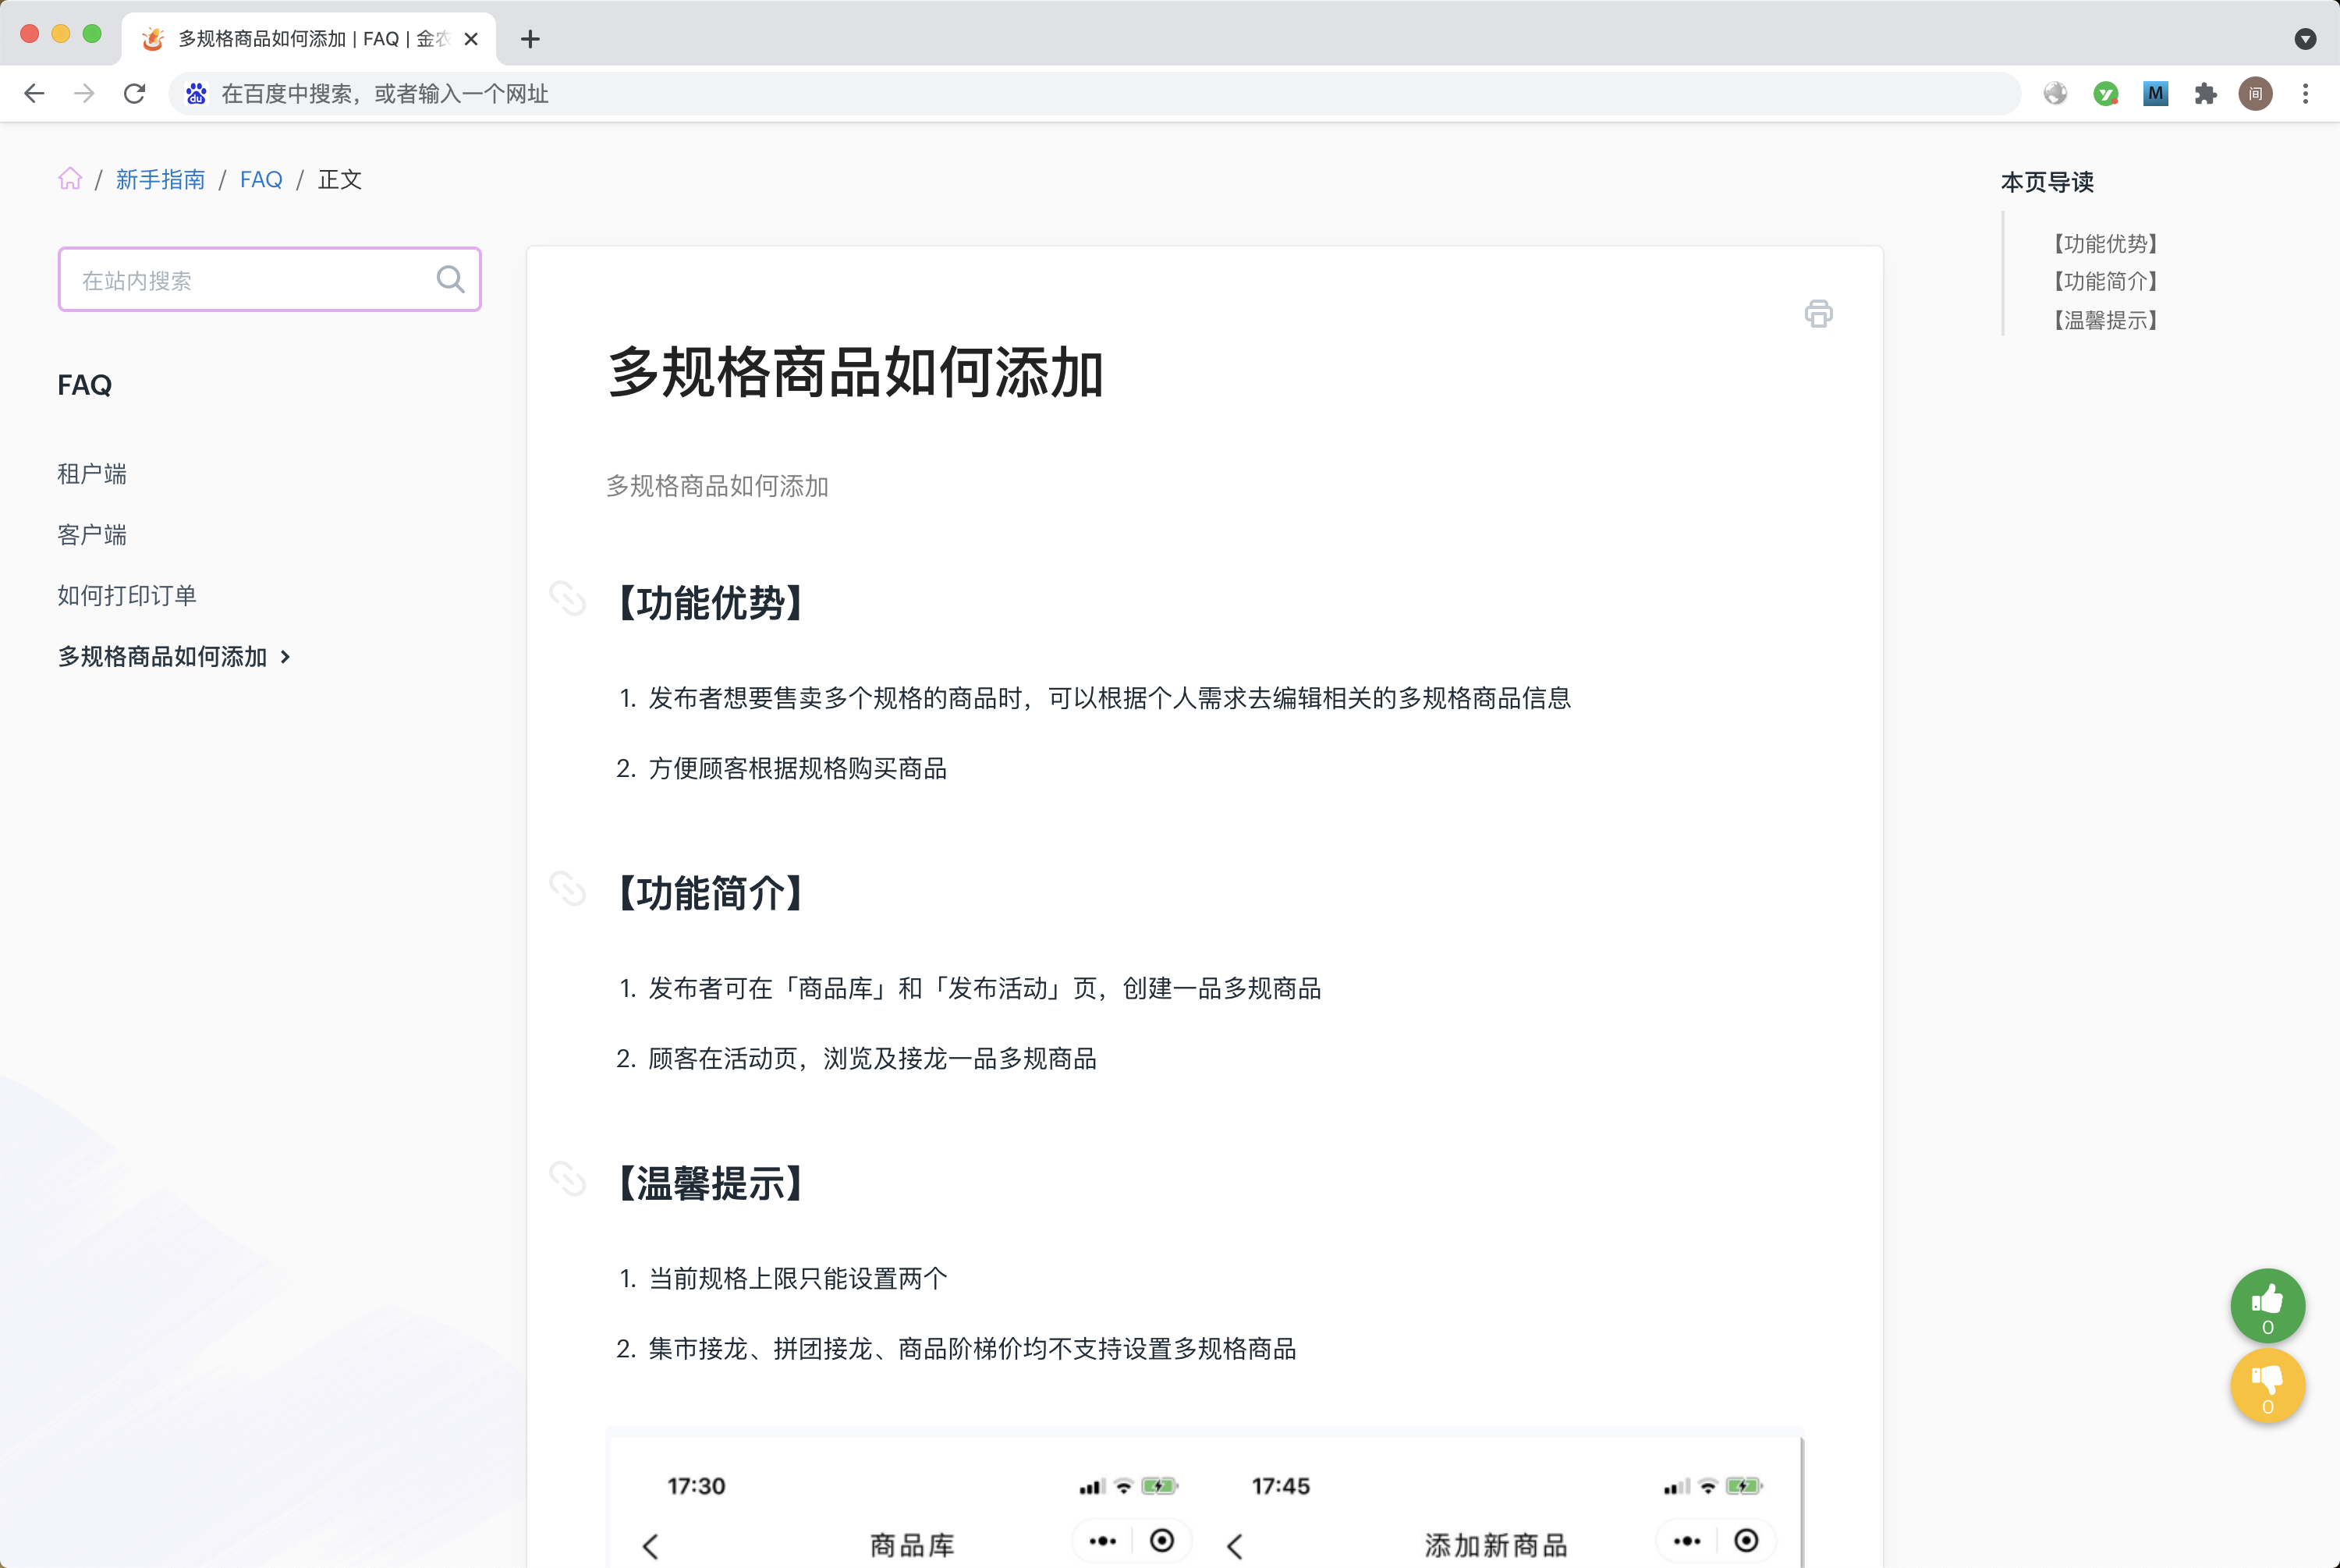Open the green Y browser extension
Viewport: 2340px width, 1568px height.
pos(2105,94)
